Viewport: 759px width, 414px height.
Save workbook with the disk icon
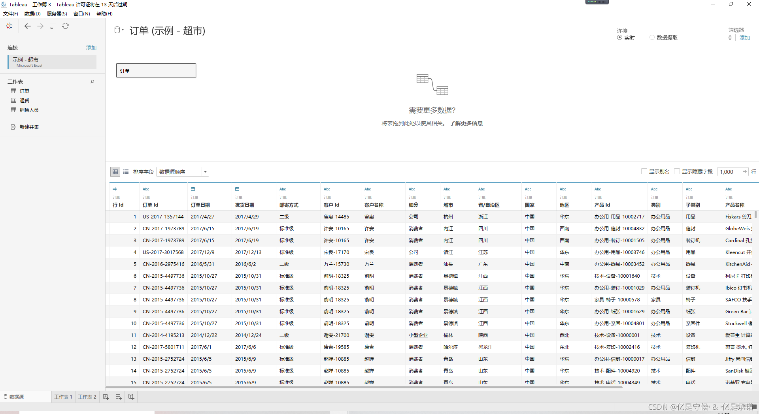[53, 26]
